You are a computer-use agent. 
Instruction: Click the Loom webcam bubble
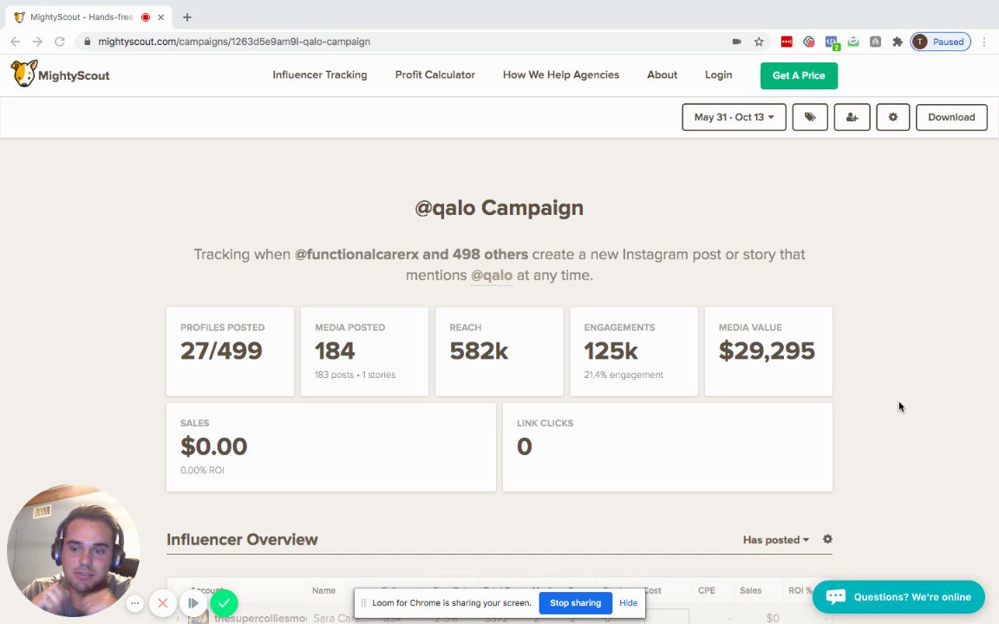coord(73,551)
